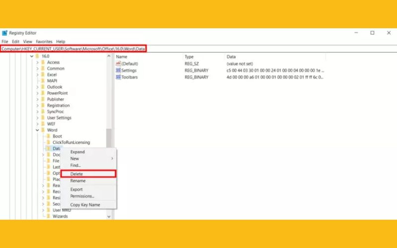Select the Excel folder icon
Screen dimensions: 397x248
pos(43,74)
